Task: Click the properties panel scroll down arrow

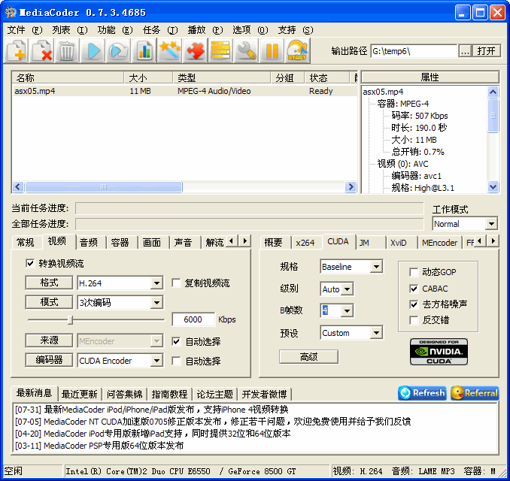Action: [493, 187]
